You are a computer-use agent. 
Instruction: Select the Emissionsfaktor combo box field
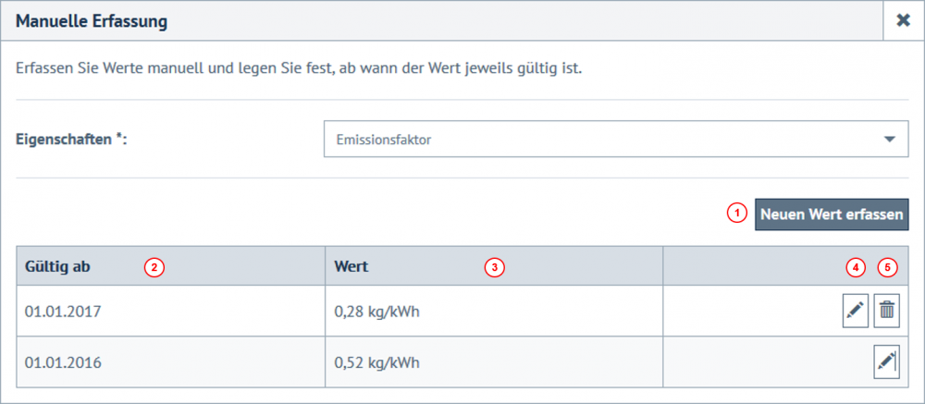point(592,141)
